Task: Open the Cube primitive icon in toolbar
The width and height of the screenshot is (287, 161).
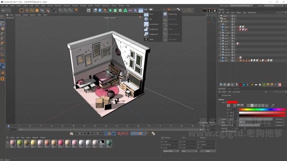Action: 100,10
